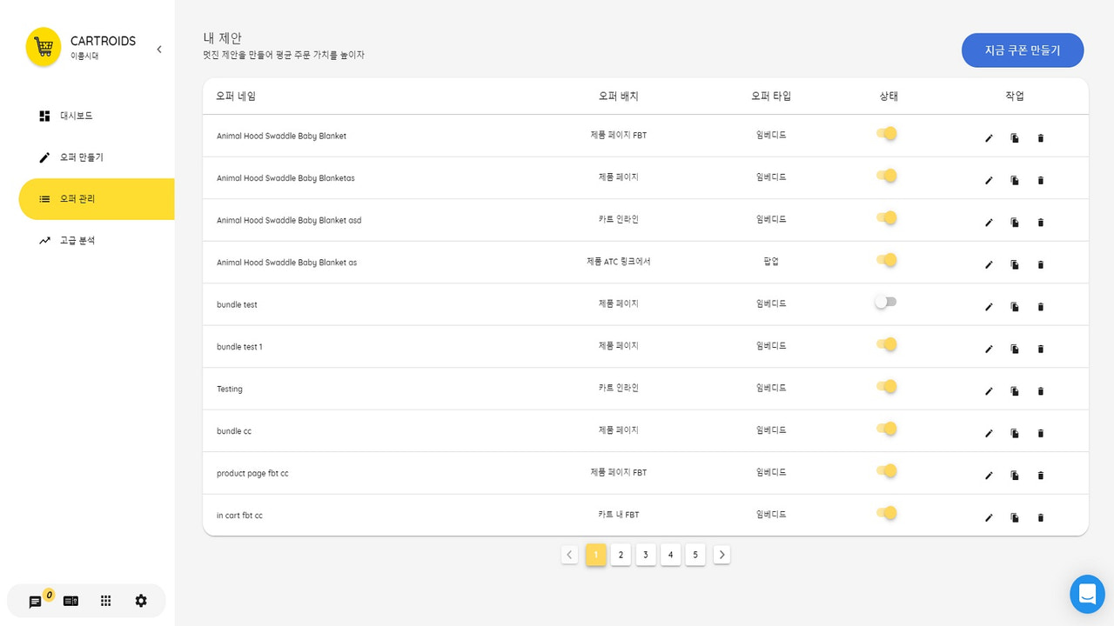Screen dimensions: 1114x626
Task: Click the 상태 column header
Action: click(x=889, y=97)
